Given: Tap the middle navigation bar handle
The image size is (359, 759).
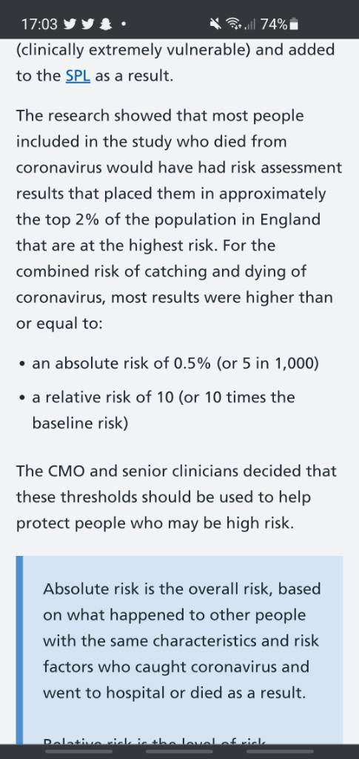Looking at the screenshot, I should (x=179, y=752).
